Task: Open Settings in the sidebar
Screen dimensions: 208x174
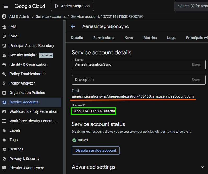Action: 16,149
